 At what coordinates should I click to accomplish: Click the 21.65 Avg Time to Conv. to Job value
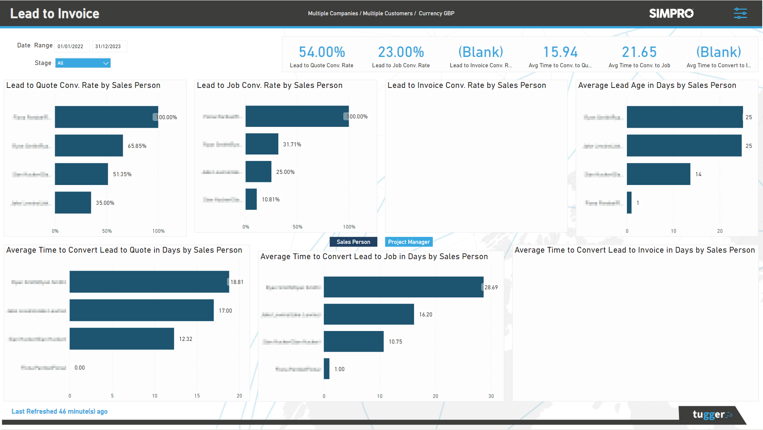click(639, 52)
